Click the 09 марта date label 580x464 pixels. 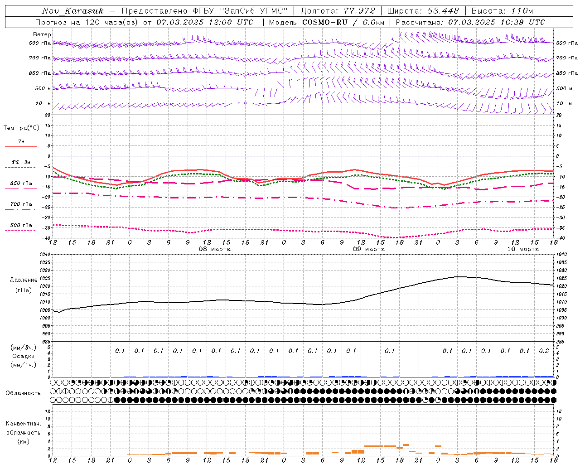tap(369, 249)
